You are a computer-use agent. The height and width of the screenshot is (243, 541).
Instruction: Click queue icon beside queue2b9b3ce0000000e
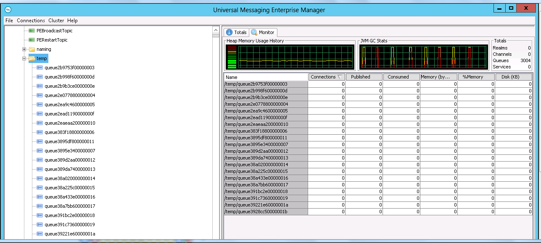coord(40,86)
